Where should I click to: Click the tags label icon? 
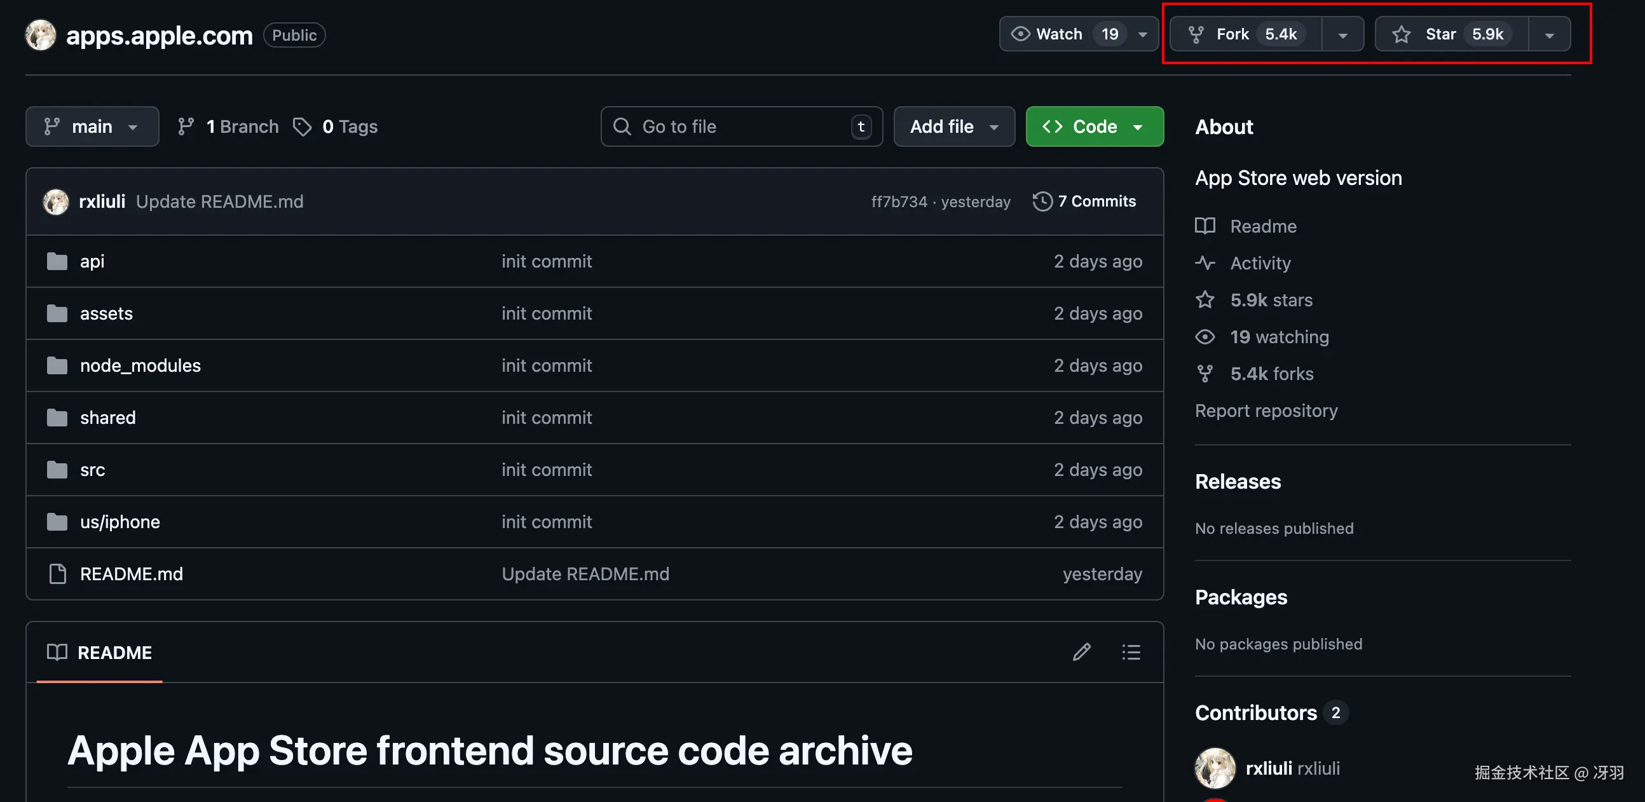(x=302, y=126)
